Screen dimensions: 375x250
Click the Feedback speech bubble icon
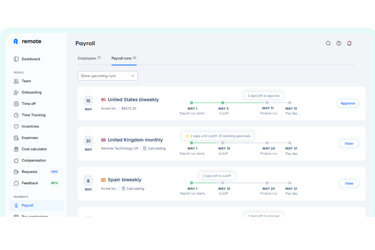(x=16, y=183)
